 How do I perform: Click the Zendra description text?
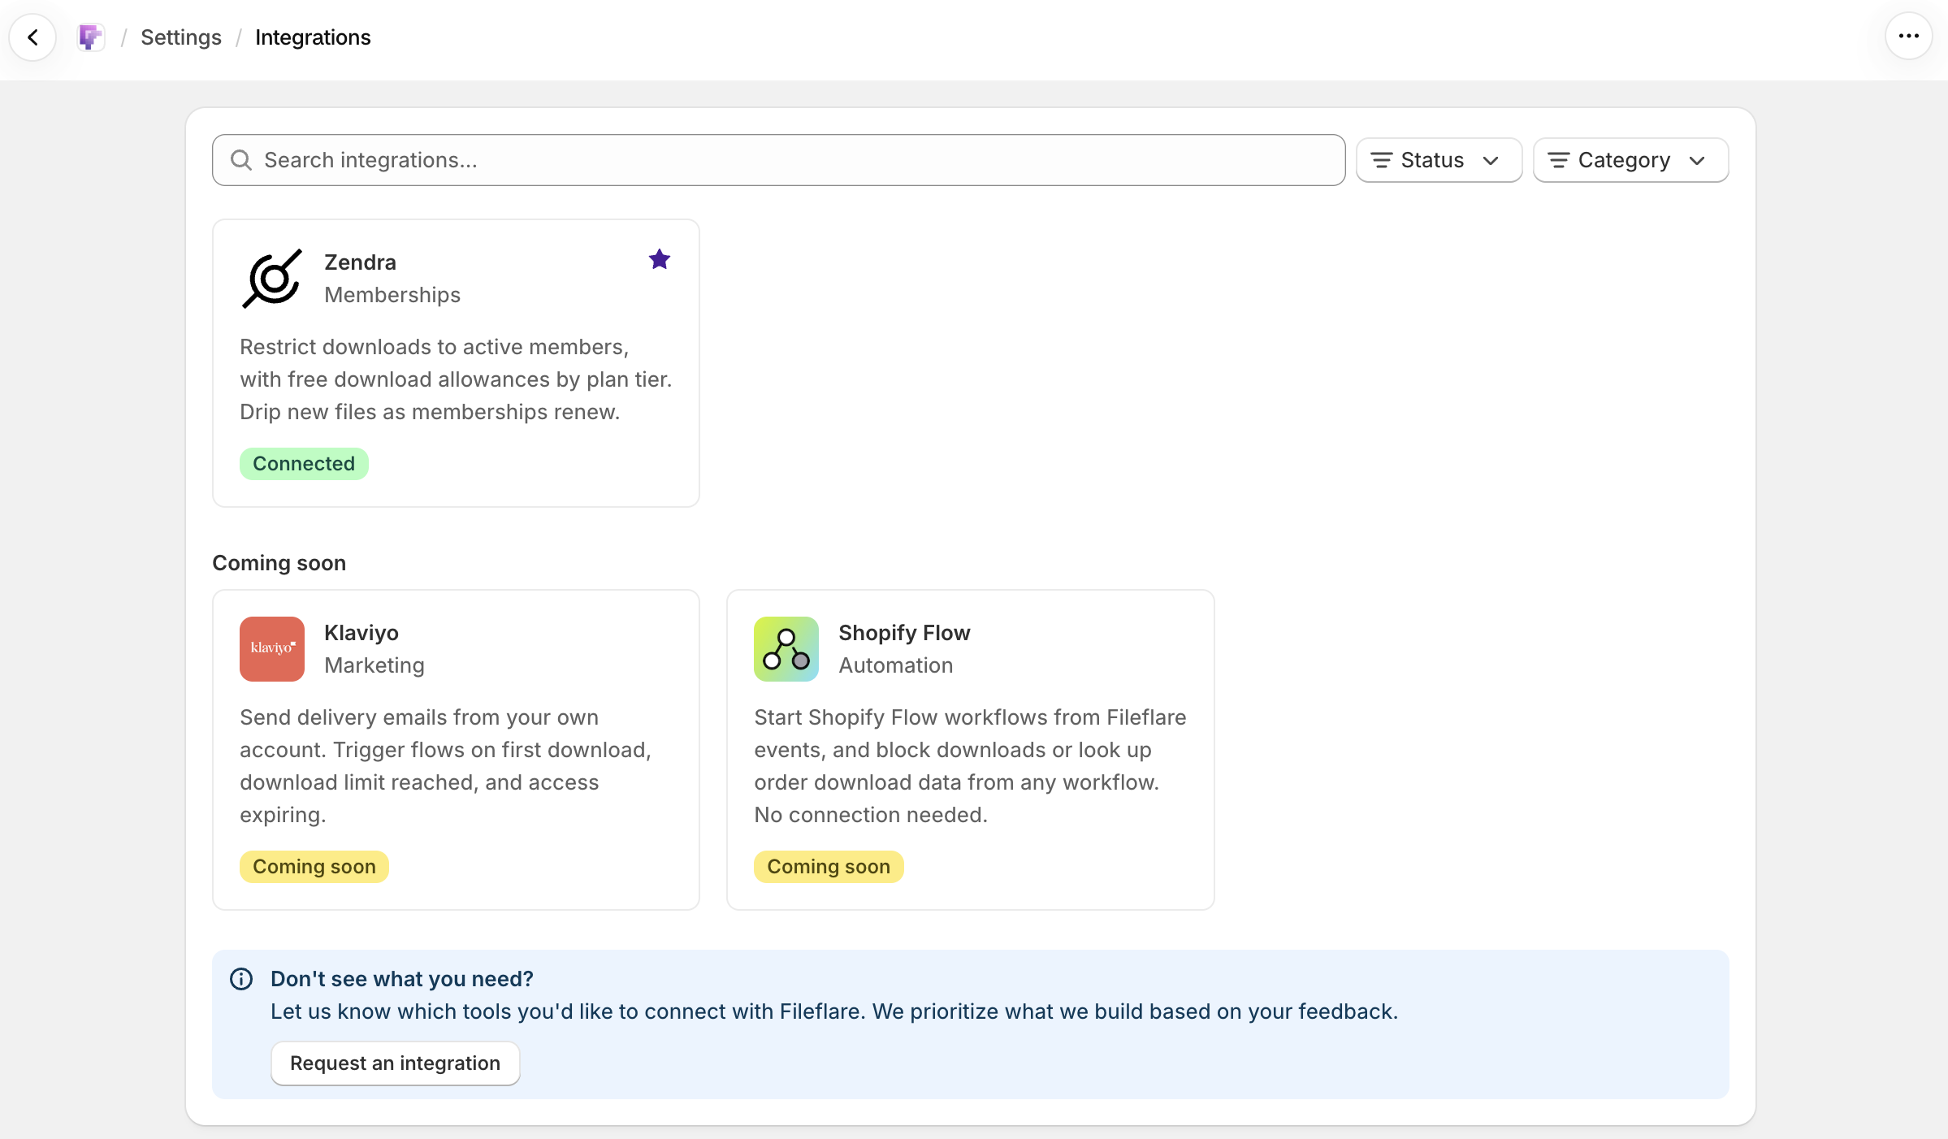click(456, 379)
